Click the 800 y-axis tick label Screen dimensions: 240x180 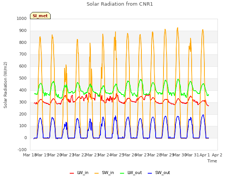pyautogui.click(x=23, y=42)
